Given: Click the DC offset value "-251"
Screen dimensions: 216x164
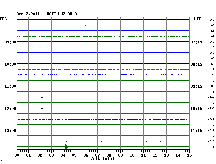Looking at the screenshot, I should pyautogui.click(x=211, y=31).
